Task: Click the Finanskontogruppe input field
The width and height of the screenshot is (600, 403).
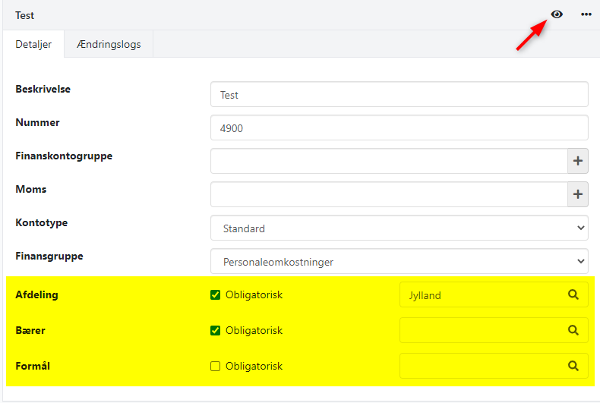Action: [x=389, y=161]
